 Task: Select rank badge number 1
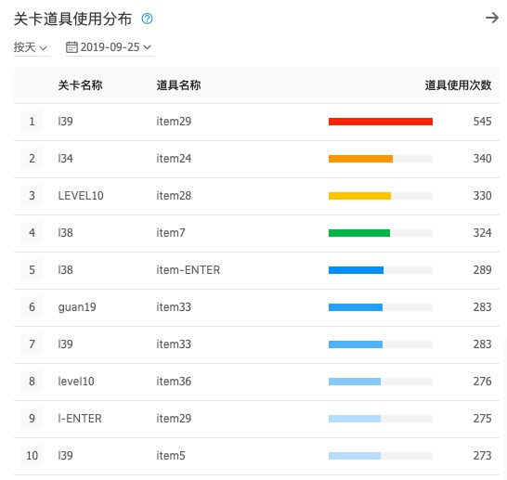pos(32,122)
